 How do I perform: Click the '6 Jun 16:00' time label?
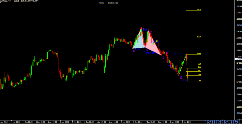(114, 122)
